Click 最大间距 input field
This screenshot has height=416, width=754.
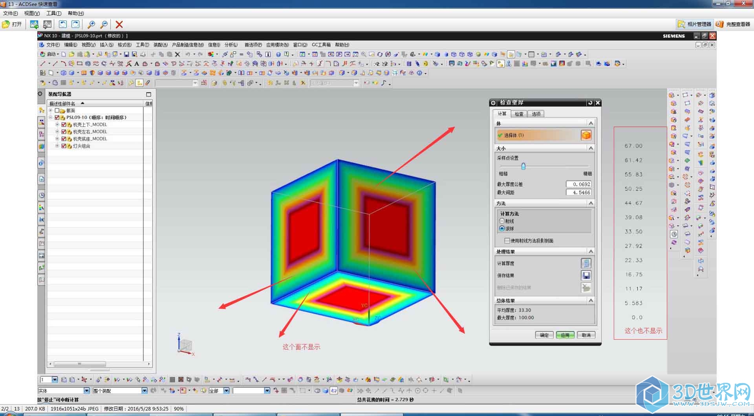[578, 192]
